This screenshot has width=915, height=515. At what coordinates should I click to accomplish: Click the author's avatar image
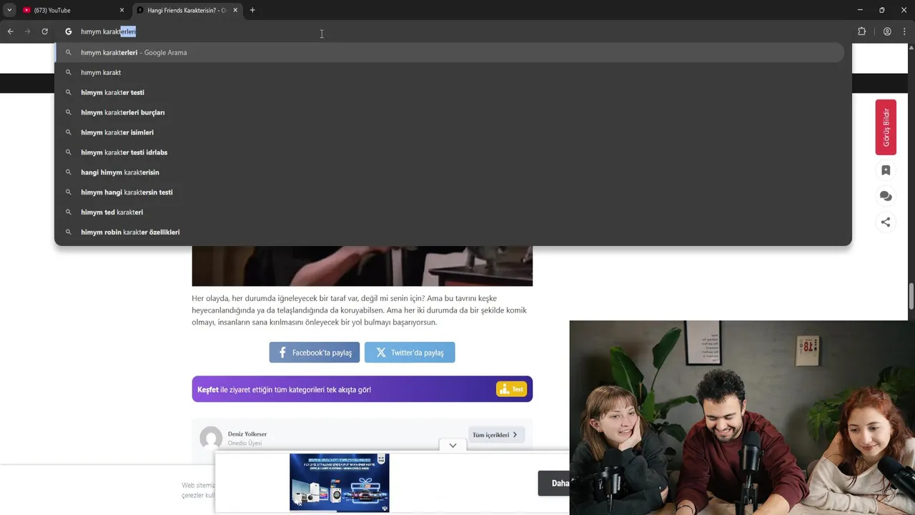click(x=211, y=438)
